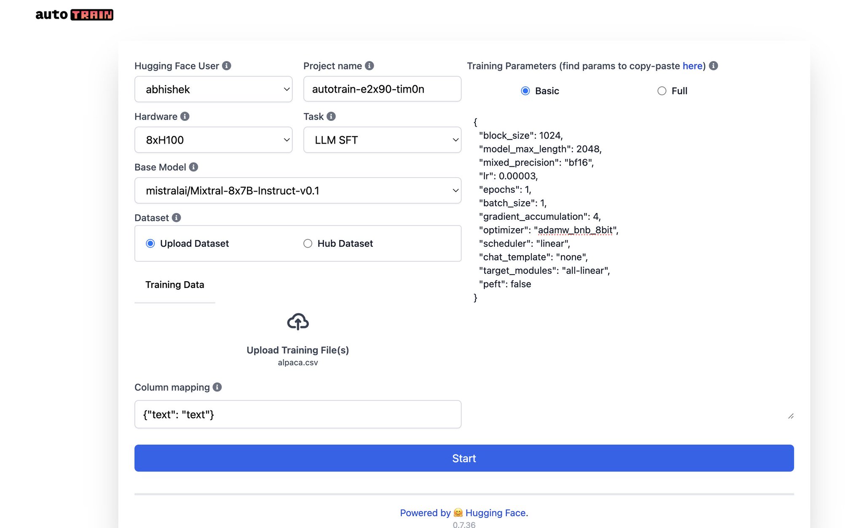Click the cloud upload icon

[x=298, y=322]
